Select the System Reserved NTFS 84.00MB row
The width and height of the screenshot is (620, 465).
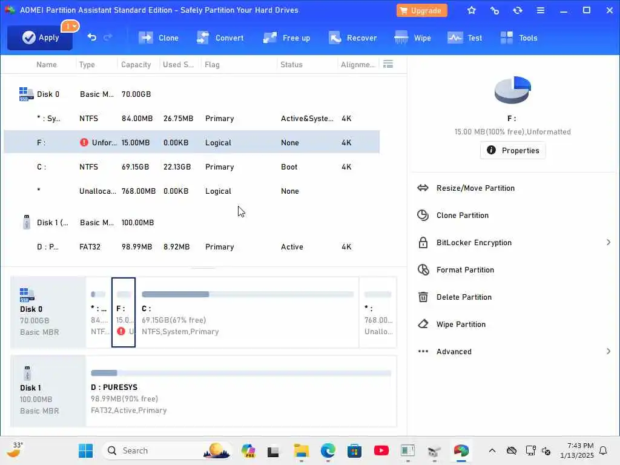click(x=192, y=118)
